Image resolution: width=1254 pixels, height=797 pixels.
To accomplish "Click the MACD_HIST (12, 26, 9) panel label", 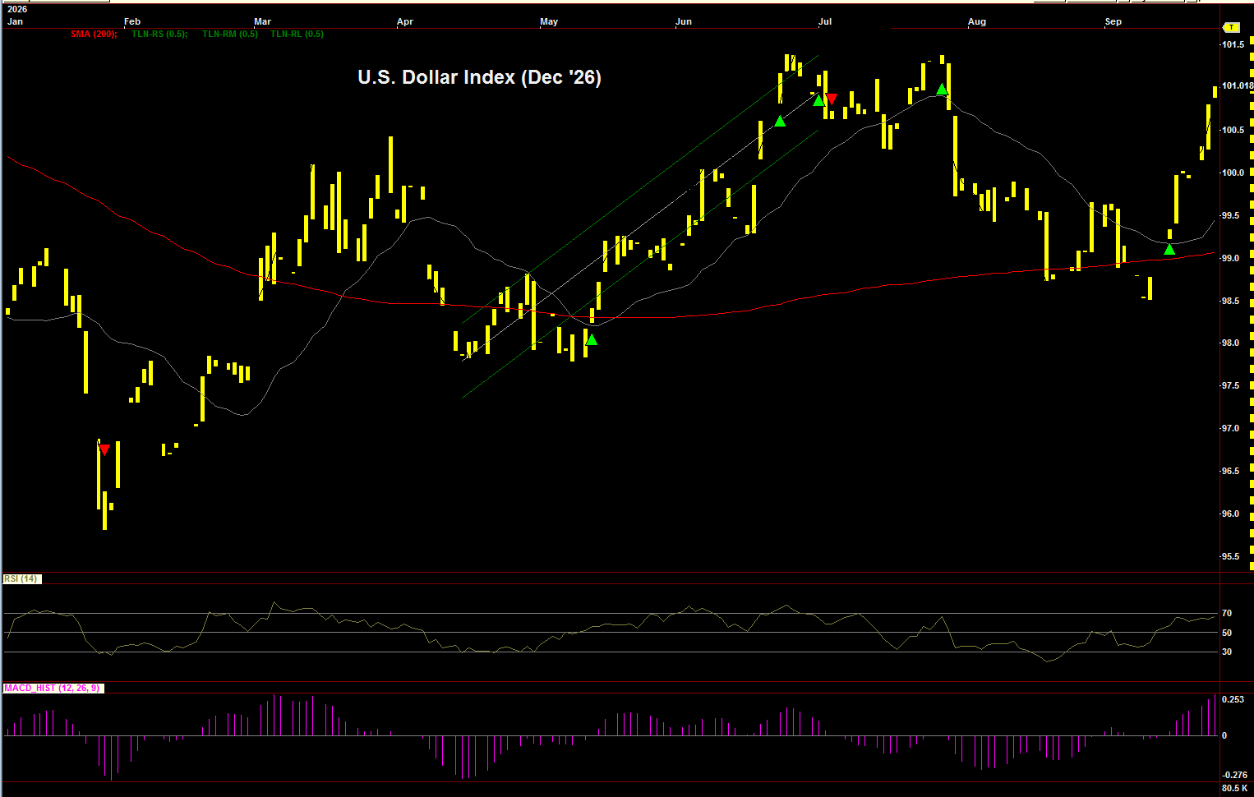I will 53,688.
